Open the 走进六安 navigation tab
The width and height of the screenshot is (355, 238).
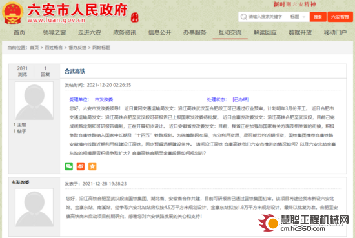click(90, 33)
